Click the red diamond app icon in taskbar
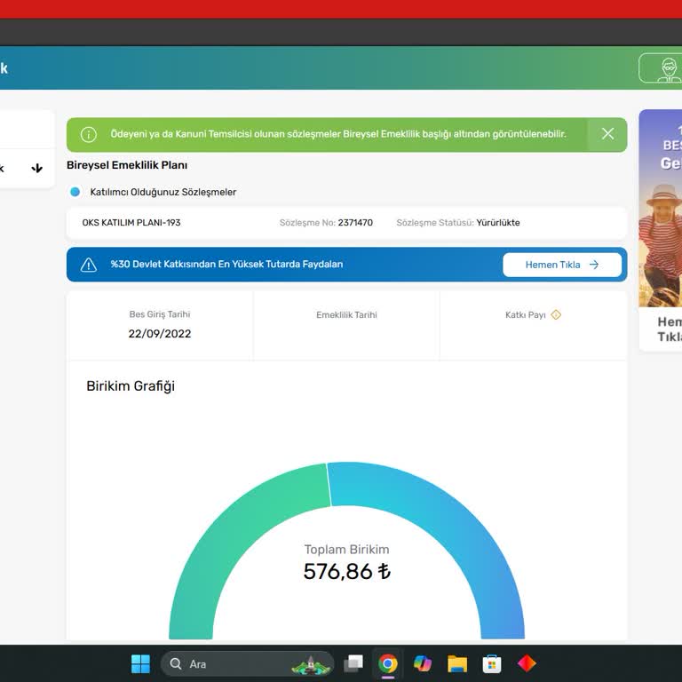682x682 pixels. click(x=527, y=663)
